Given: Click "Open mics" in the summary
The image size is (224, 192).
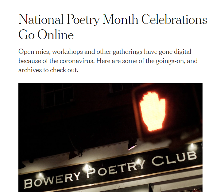Looking at the screenshot, I should point(31,52).
